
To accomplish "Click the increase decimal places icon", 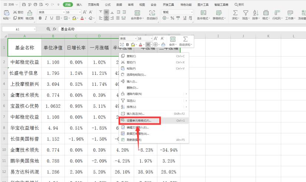I will pos(184,18).
